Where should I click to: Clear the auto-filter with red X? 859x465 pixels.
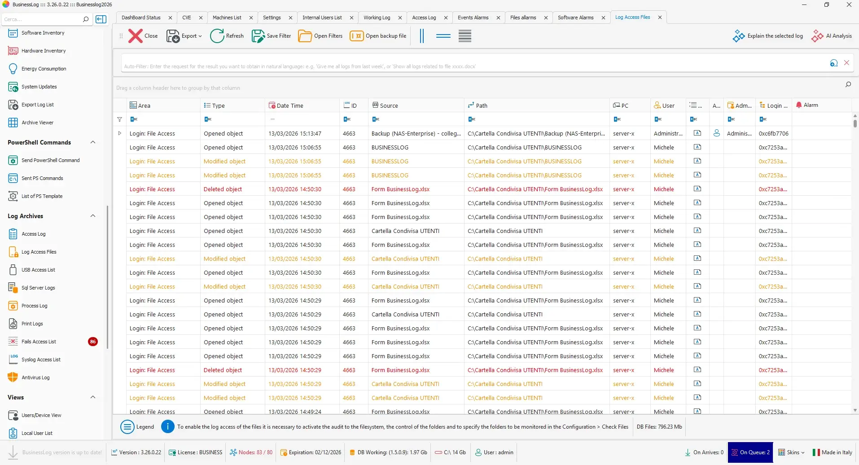coord(846,63)
